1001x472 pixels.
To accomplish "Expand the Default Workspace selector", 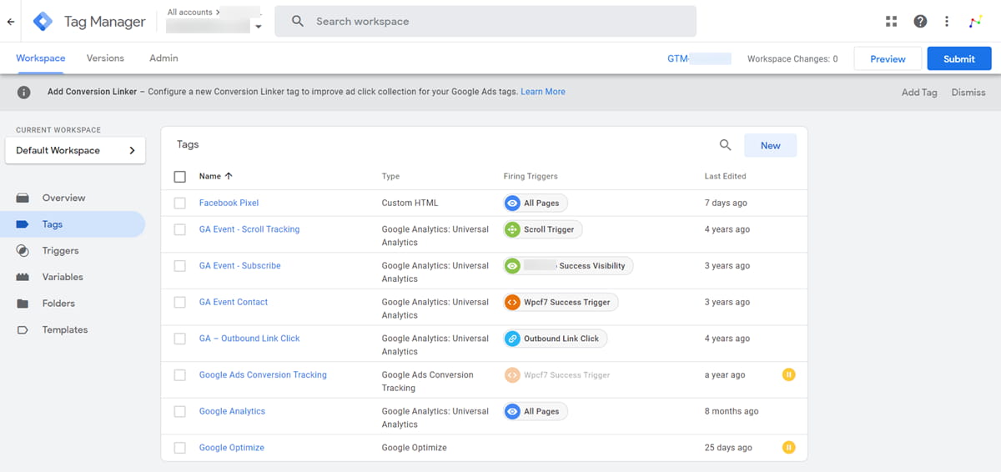I will click(75, 151).
